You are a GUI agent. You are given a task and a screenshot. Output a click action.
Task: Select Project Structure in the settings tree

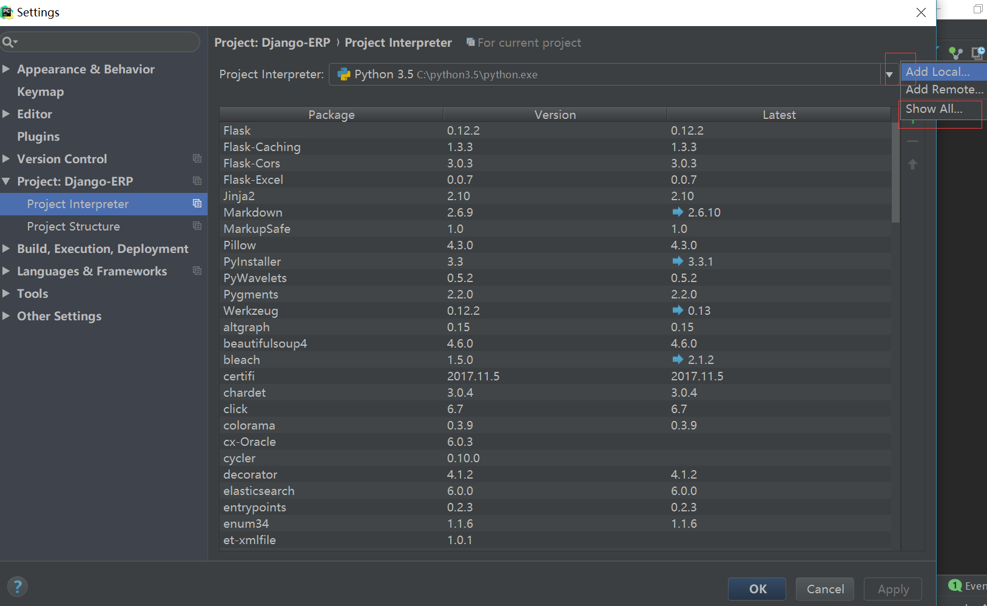click(73, 226)
